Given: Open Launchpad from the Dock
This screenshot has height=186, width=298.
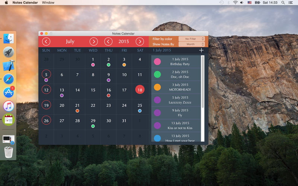Looking at the screenshot, I should coord(9,52).
